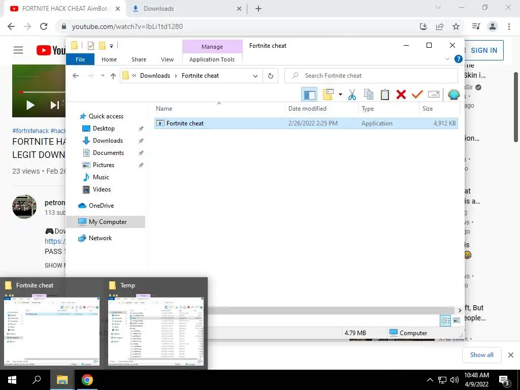Open the Home ribbon tab
520x390 pixels.
pyautogui.click(x=109, y=59)
